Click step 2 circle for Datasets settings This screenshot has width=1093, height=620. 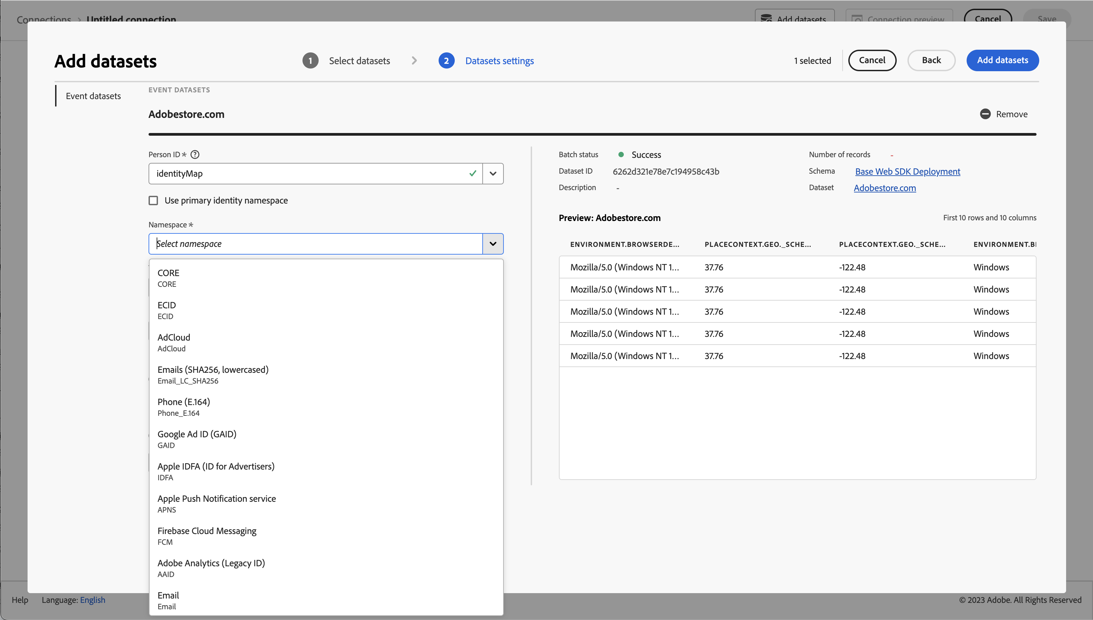click(x=446, y=61)
